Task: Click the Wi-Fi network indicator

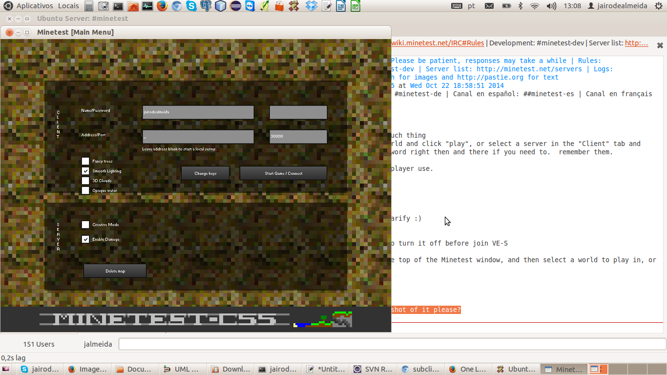Action: [x=535, y=6]
